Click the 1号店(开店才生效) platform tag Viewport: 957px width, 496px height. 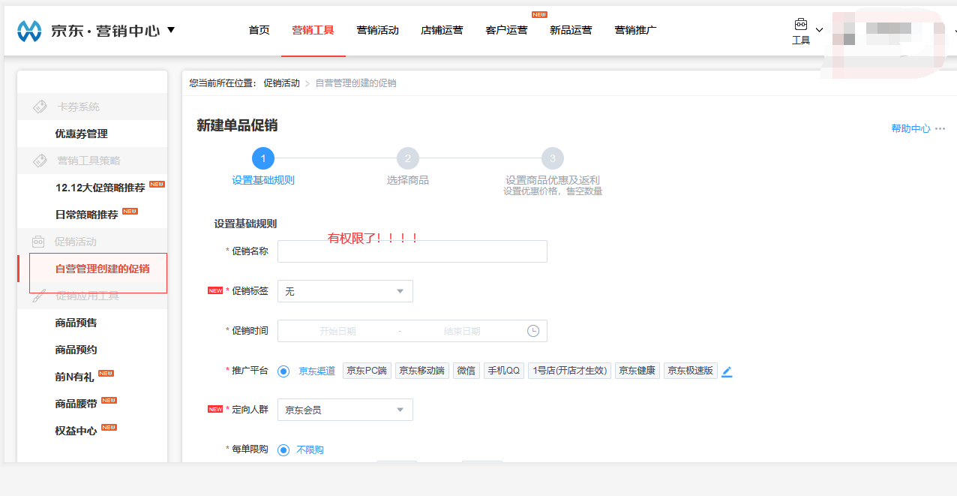(x=570, y=371)
